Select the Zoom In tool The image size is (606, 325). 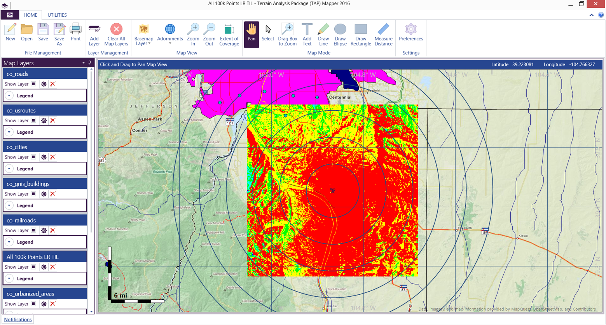coord(193,34)
